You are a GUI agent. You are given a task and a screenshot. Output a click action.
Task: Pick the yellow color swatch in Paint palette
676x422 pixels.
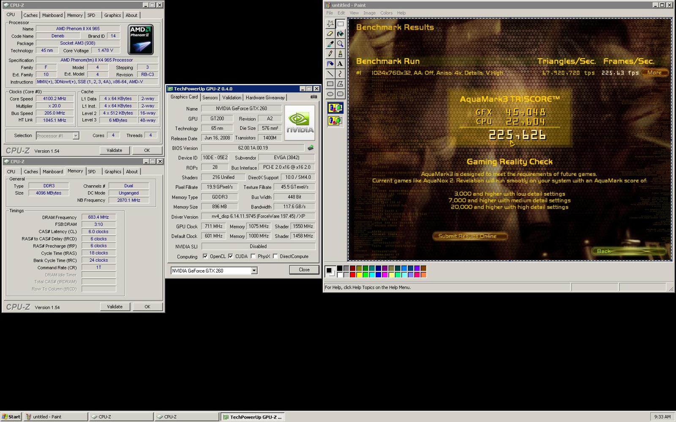point(359,275)
